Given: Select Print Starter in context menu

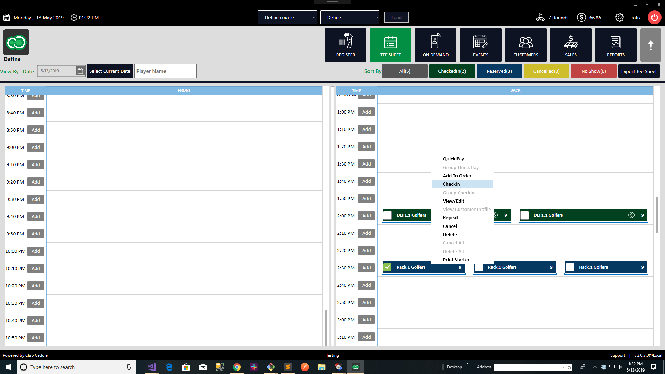Looking at the screenshot, I should click(x=456, y=260).
